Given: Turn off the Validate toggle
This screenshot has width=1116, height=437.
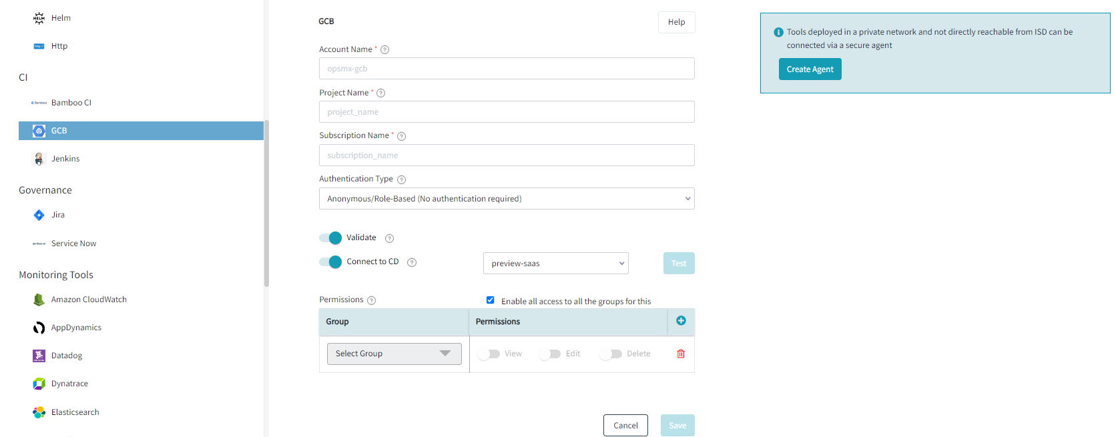Looking at the screenshot, I should click(330, 238).
